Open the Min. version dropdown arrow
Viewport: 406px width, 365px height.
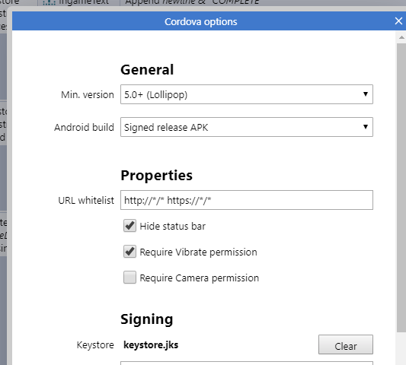(366, 94)
